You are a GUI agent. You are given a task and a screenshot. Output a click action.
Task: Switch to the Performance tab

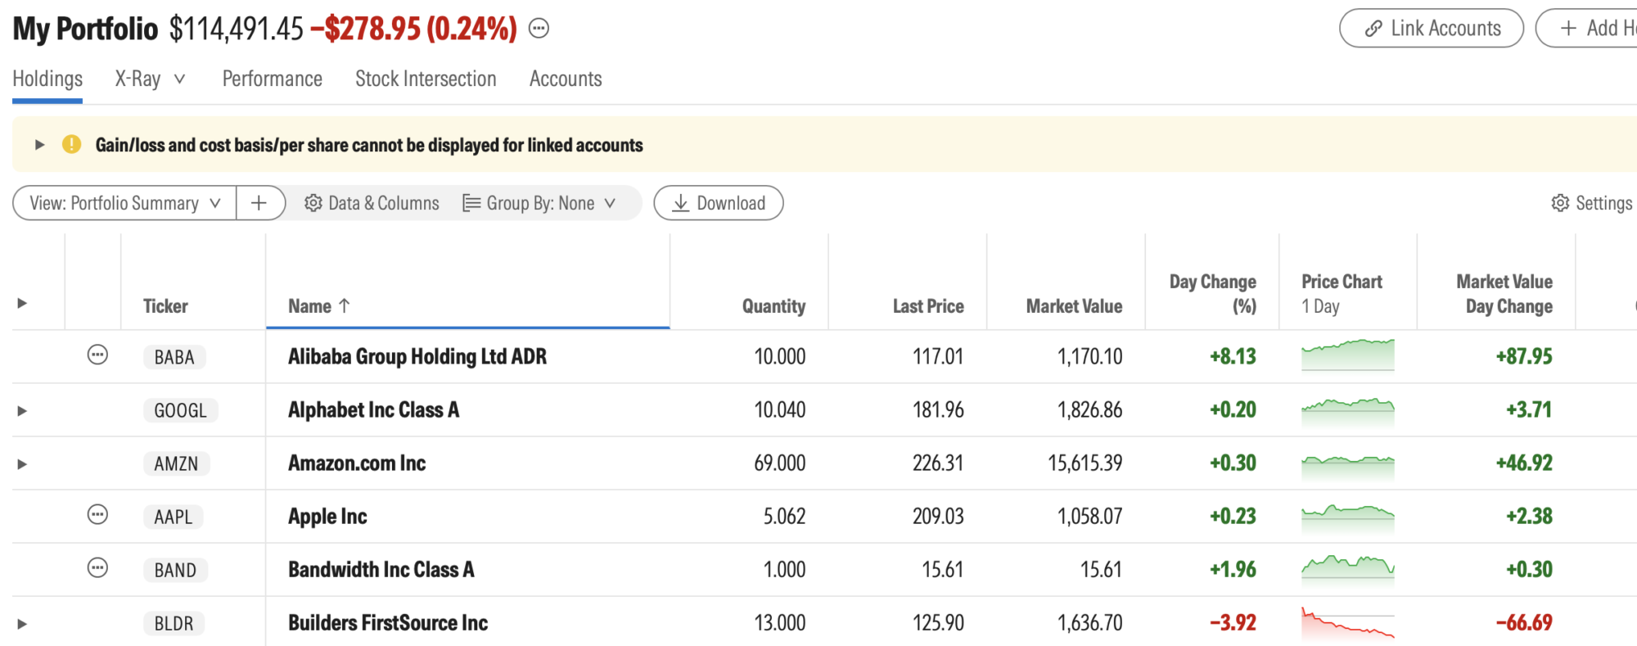tap(273, 79)
